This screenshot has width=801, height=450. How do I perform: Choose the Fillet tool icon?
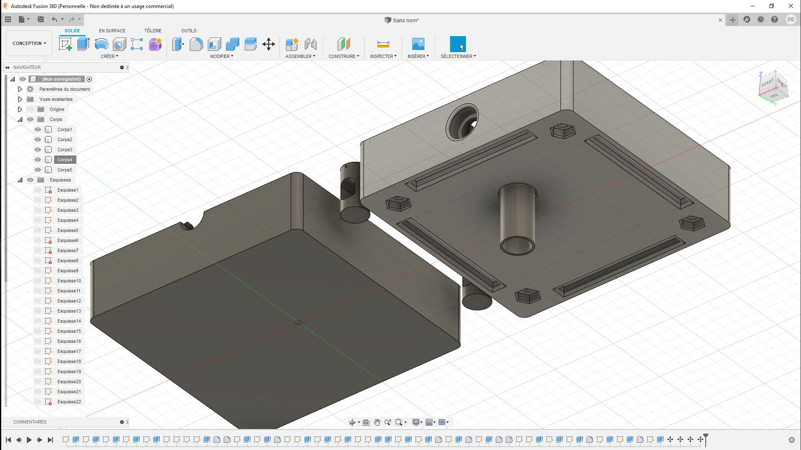pos(196,44)
